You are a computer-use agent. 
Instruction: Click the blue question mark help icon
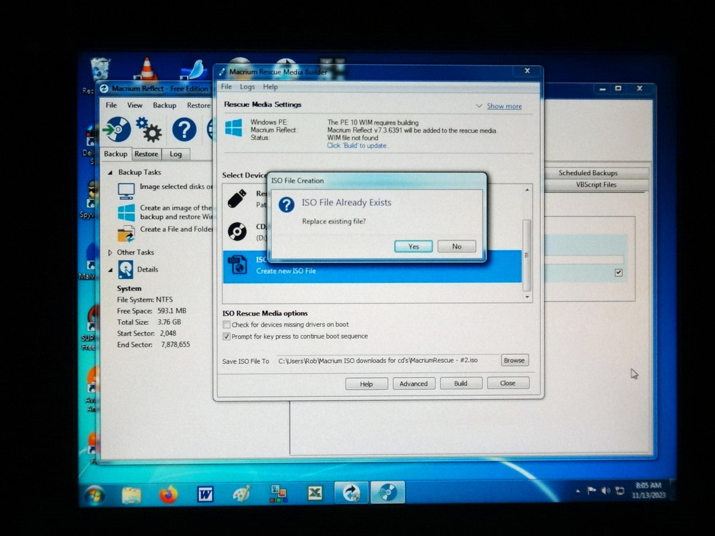coord(184,129)
